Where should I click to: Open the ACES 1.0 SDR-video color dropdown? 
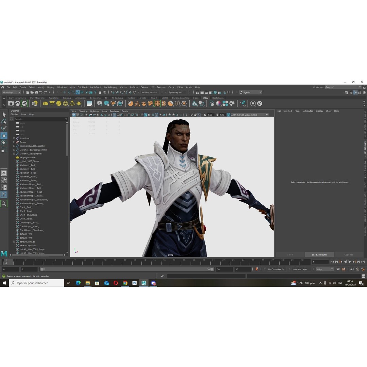click(249, 115)
